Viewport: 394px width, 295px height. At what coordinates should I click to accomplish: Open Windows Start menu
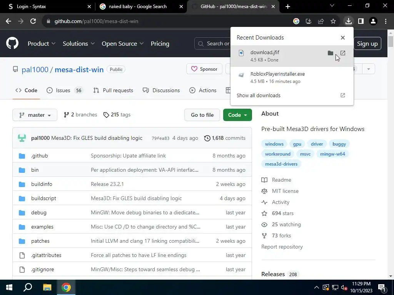[x=9, y=287]
